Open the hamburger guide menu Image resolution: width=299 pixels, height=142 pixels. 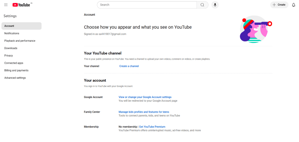point(6,5)
